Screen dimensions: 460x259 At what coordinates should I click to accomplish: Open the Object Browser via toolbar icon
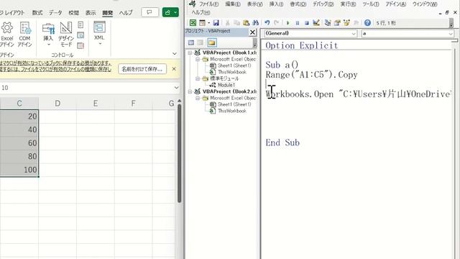point(346,22)
